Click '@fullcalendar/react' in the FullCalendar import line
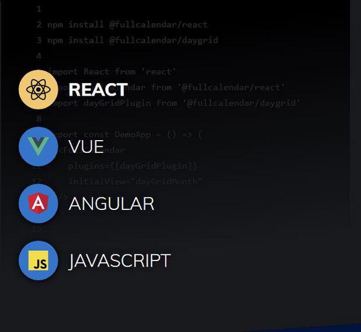The width and height of the screenshot is (361, 332). (x=231, y=87)
